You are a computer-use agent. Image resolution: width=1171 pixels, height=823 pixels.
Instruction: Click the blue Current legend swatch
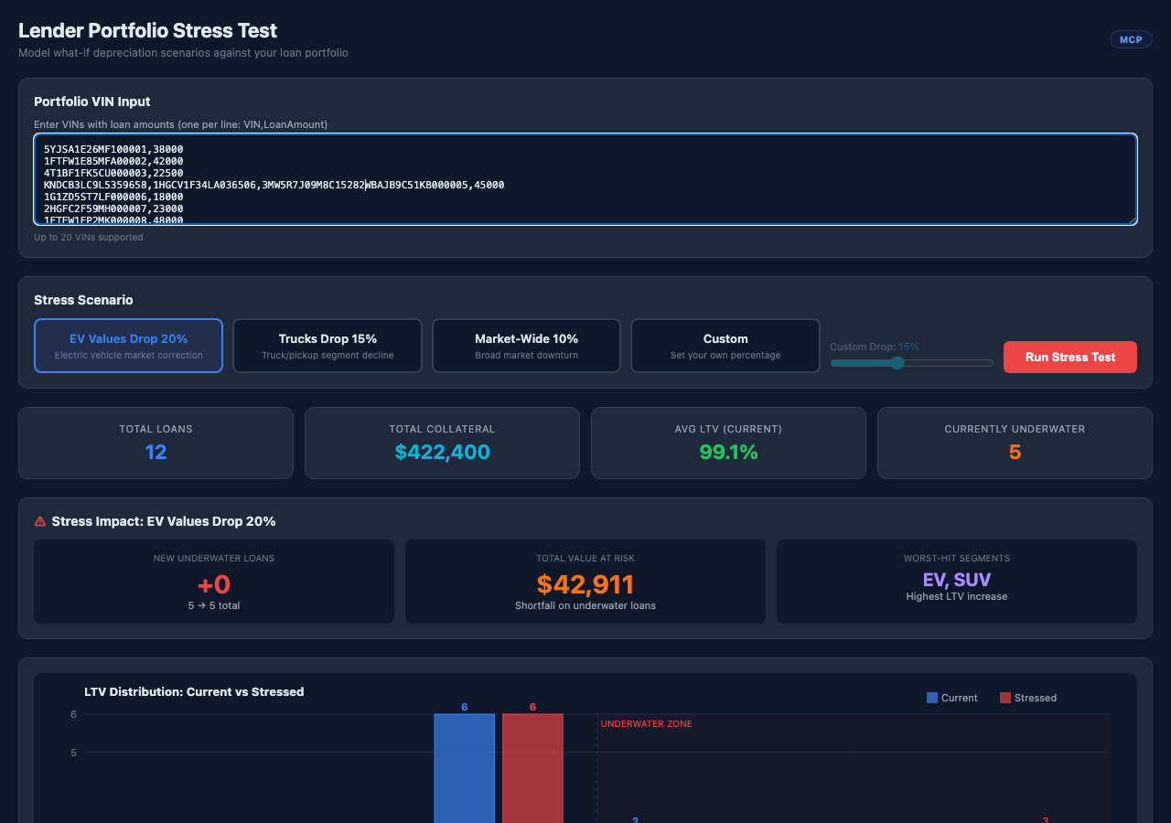932,698
